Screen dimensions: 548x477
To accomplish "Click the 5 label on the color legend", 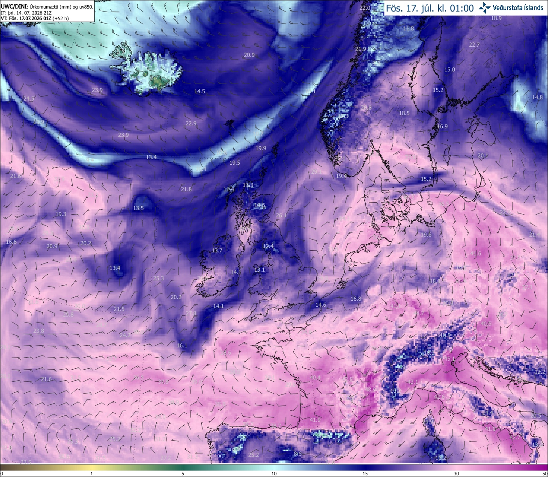I will click(183, 474).
